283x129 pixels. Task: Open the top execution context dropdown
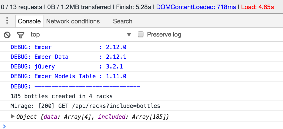[81, 35]
